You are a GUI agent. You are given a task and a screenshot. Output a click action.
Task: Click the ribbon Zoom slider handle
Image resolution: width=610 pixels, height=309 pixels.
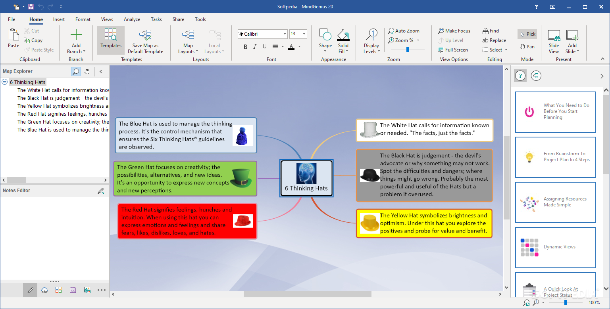pos(407,50)
